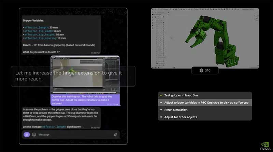Click effector_length in 'Let me increase' reply
This screenshot has width=273, height=152.
(54, 127)
